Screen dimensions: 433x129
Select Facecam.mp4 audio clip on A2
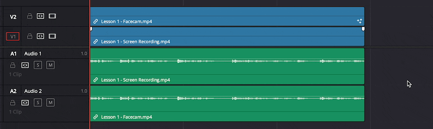click(227, 104)
